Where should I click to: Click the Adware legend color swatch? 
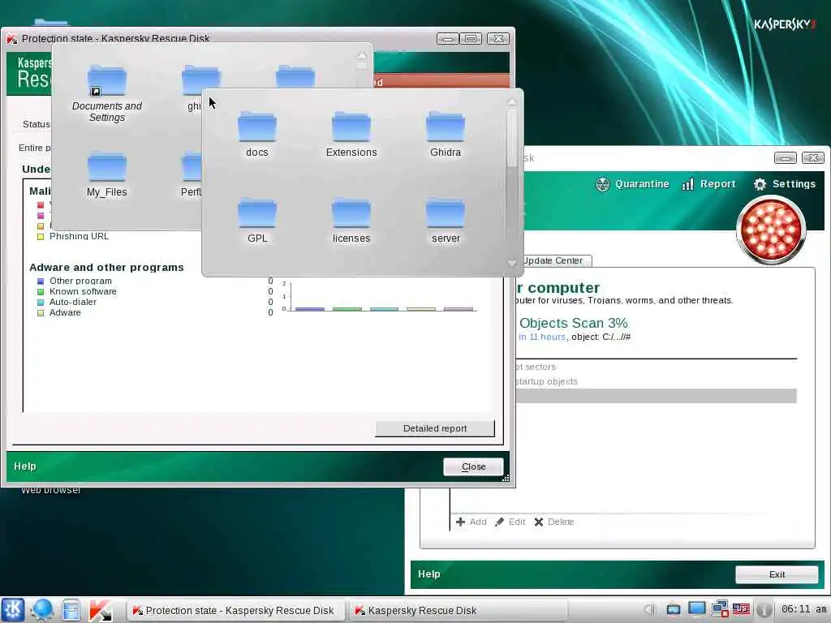coord(41,313)
